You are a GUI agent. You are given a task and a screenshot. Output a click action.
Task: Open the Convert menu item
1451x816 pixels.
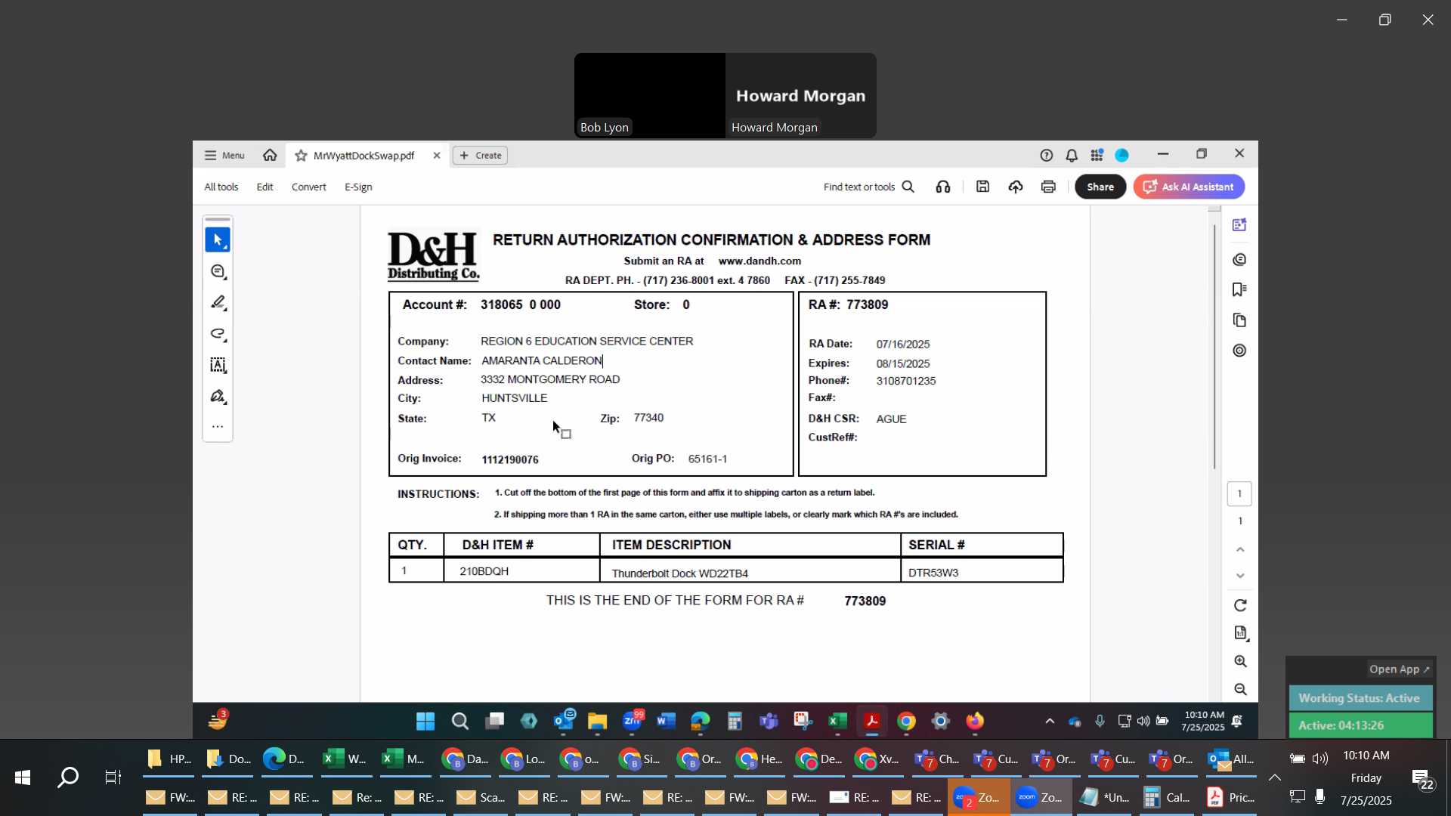coord(309,187)
